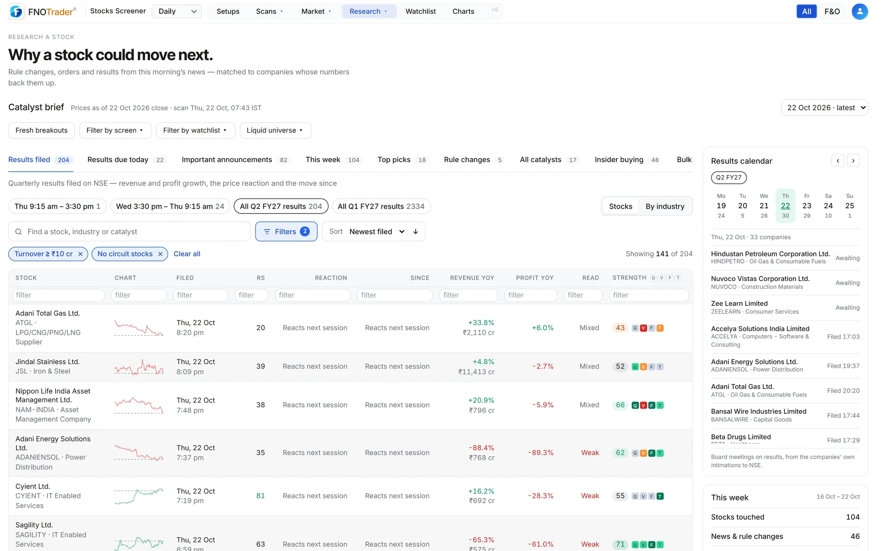
Task: Open Filter by watchlist dropdown
Action: (x=195, y=130)
